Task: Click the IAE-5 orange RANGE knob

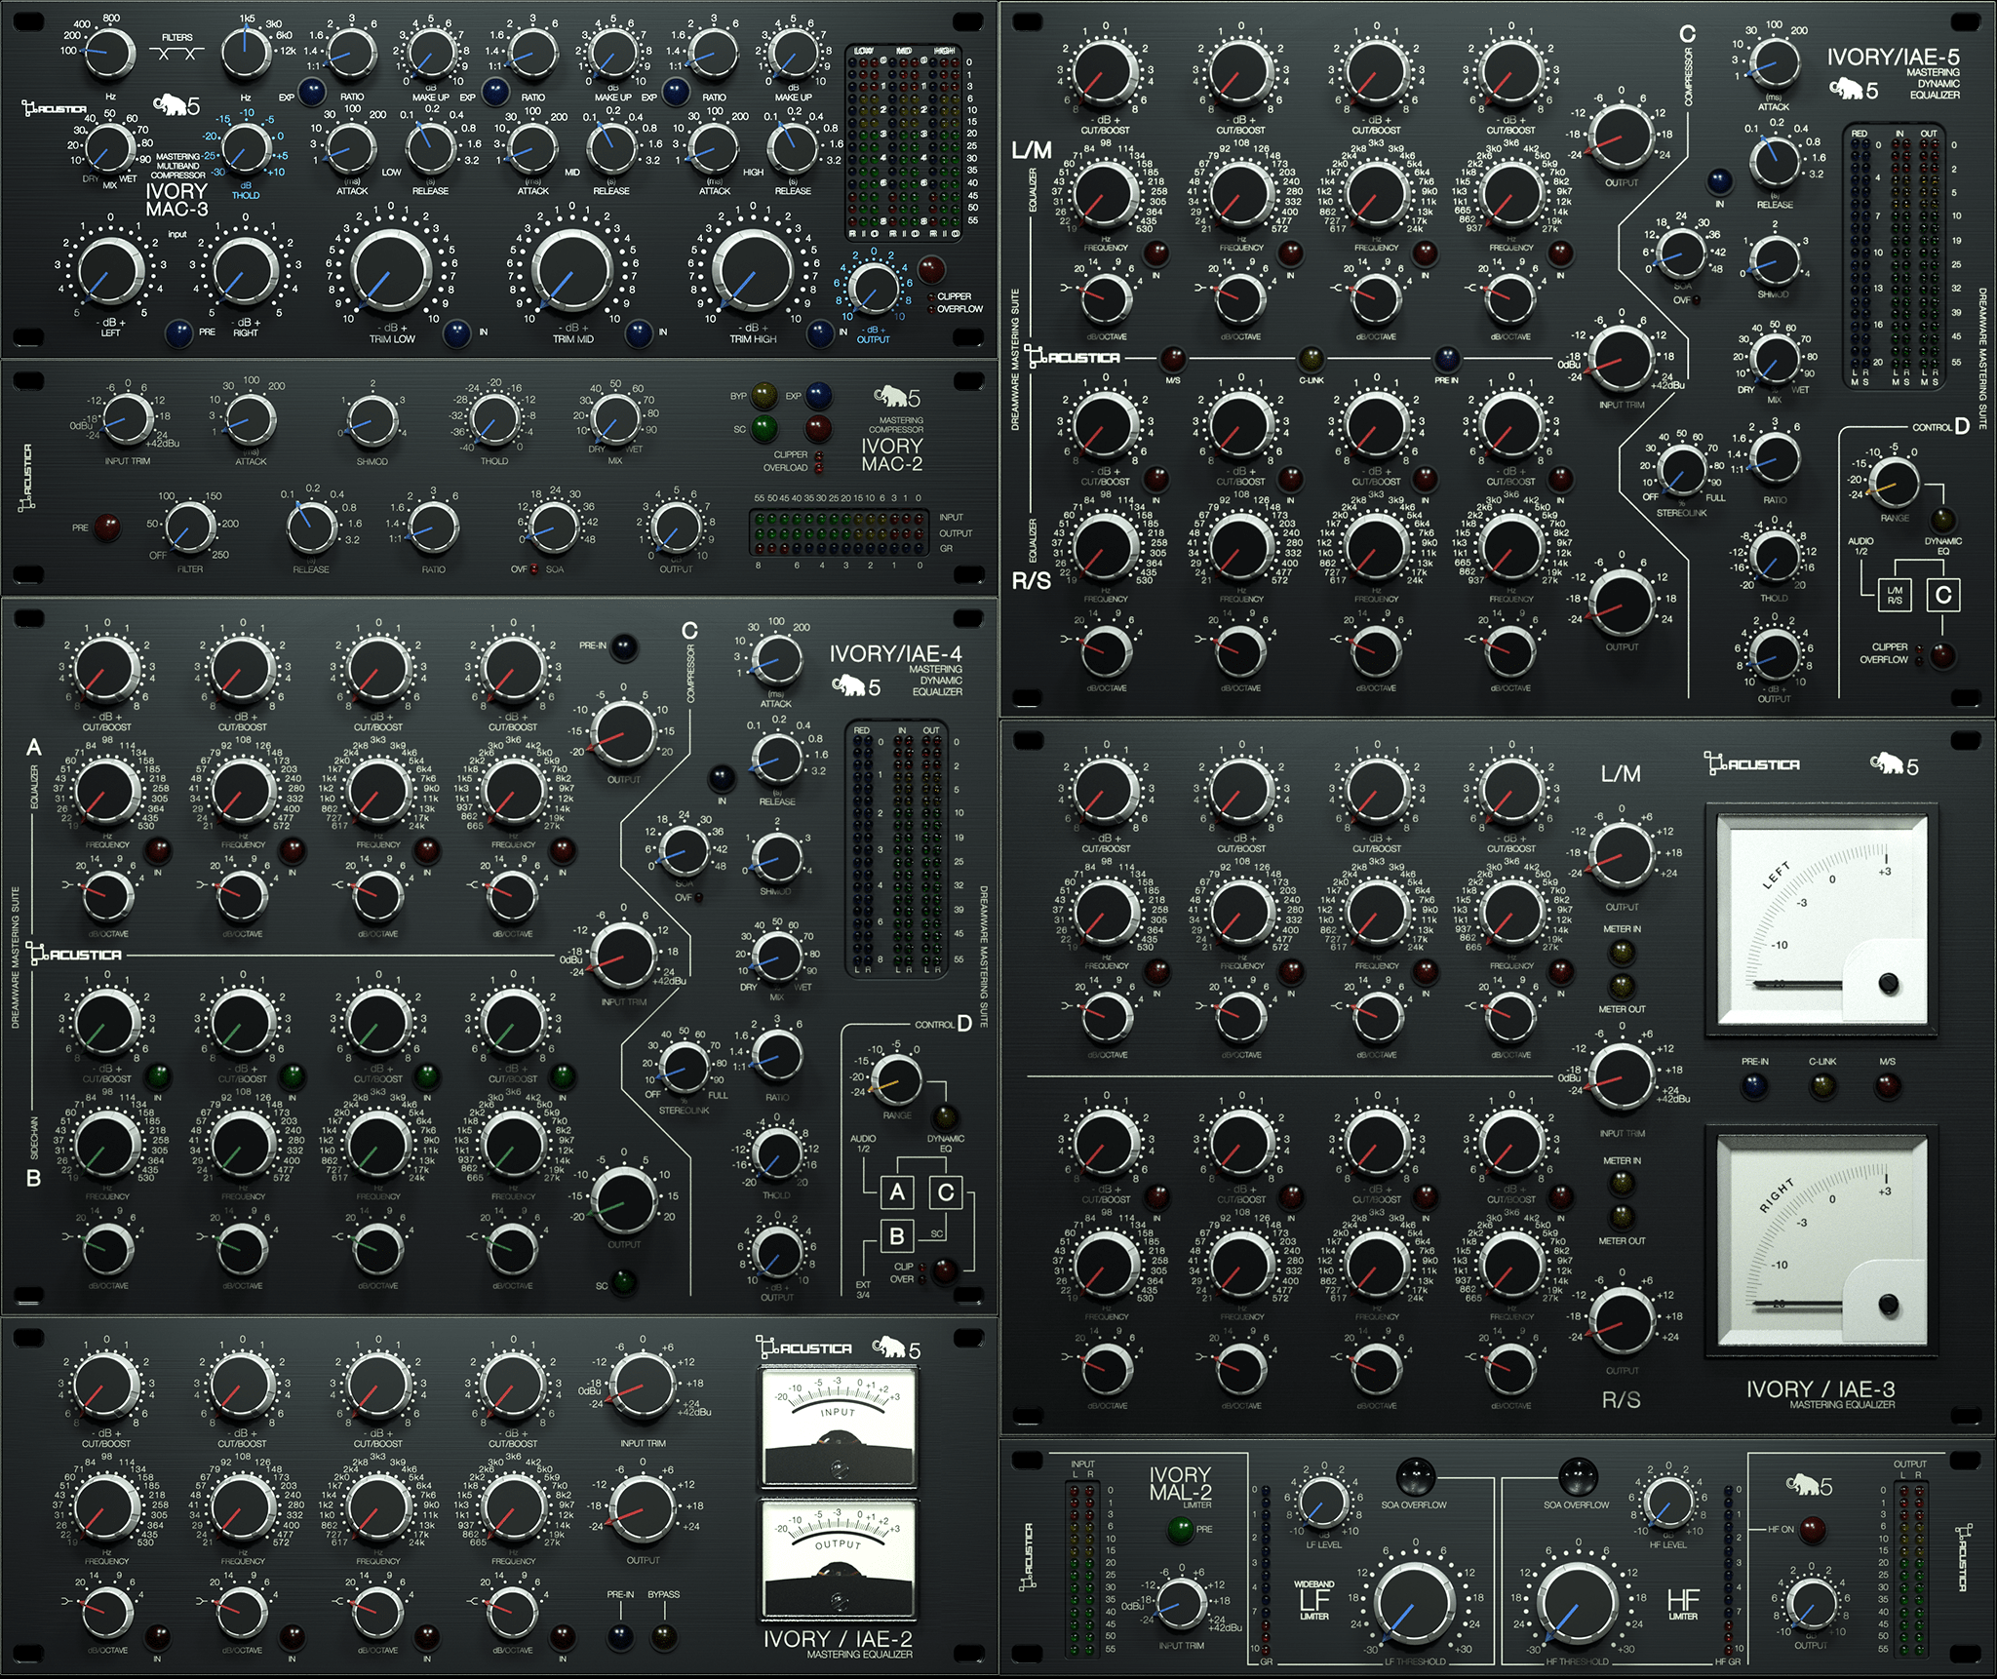Action: point(1894,484)
